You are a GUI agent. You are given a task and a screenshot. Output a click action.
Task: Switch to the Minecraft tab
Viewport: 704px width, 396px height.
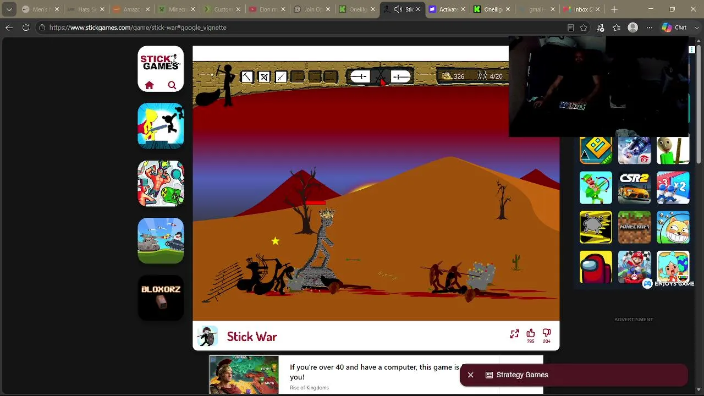tap(176, 9)
